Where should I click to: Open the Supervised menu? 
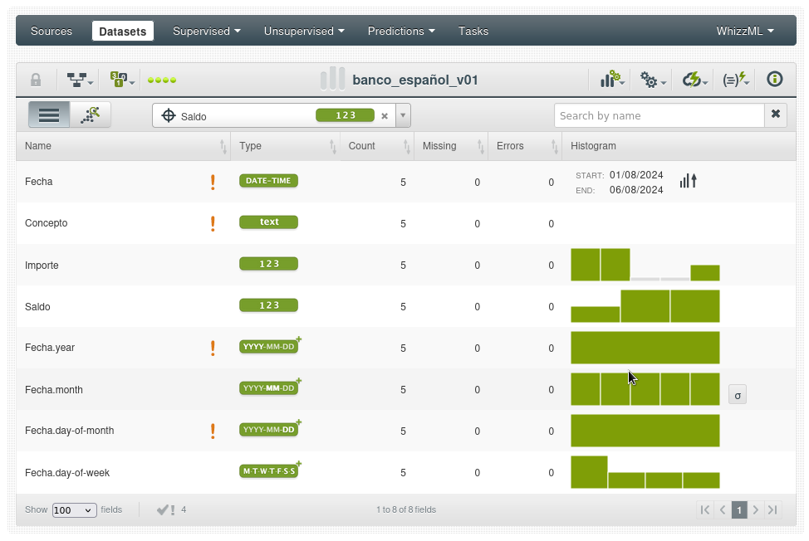[x=206, y=31]
